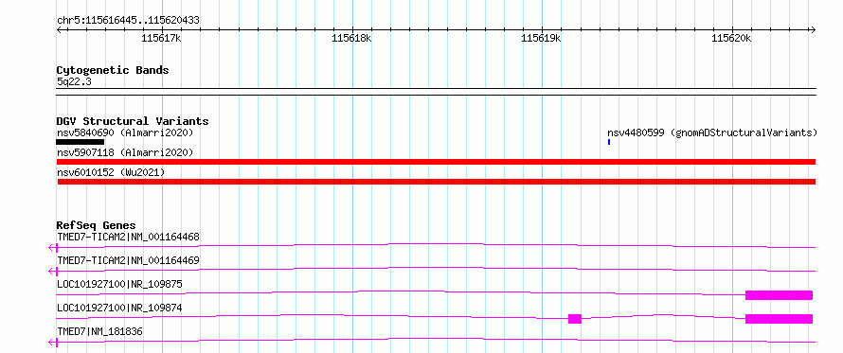Viewport: 843px width, 353px height.
Task: Click the 5q22.3 cytogenetic band bar
Action: coord(436,92)
